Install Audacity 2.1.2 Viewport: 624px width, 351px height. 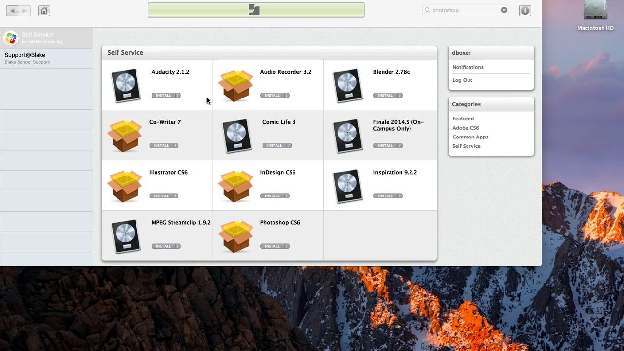[163, 96]
